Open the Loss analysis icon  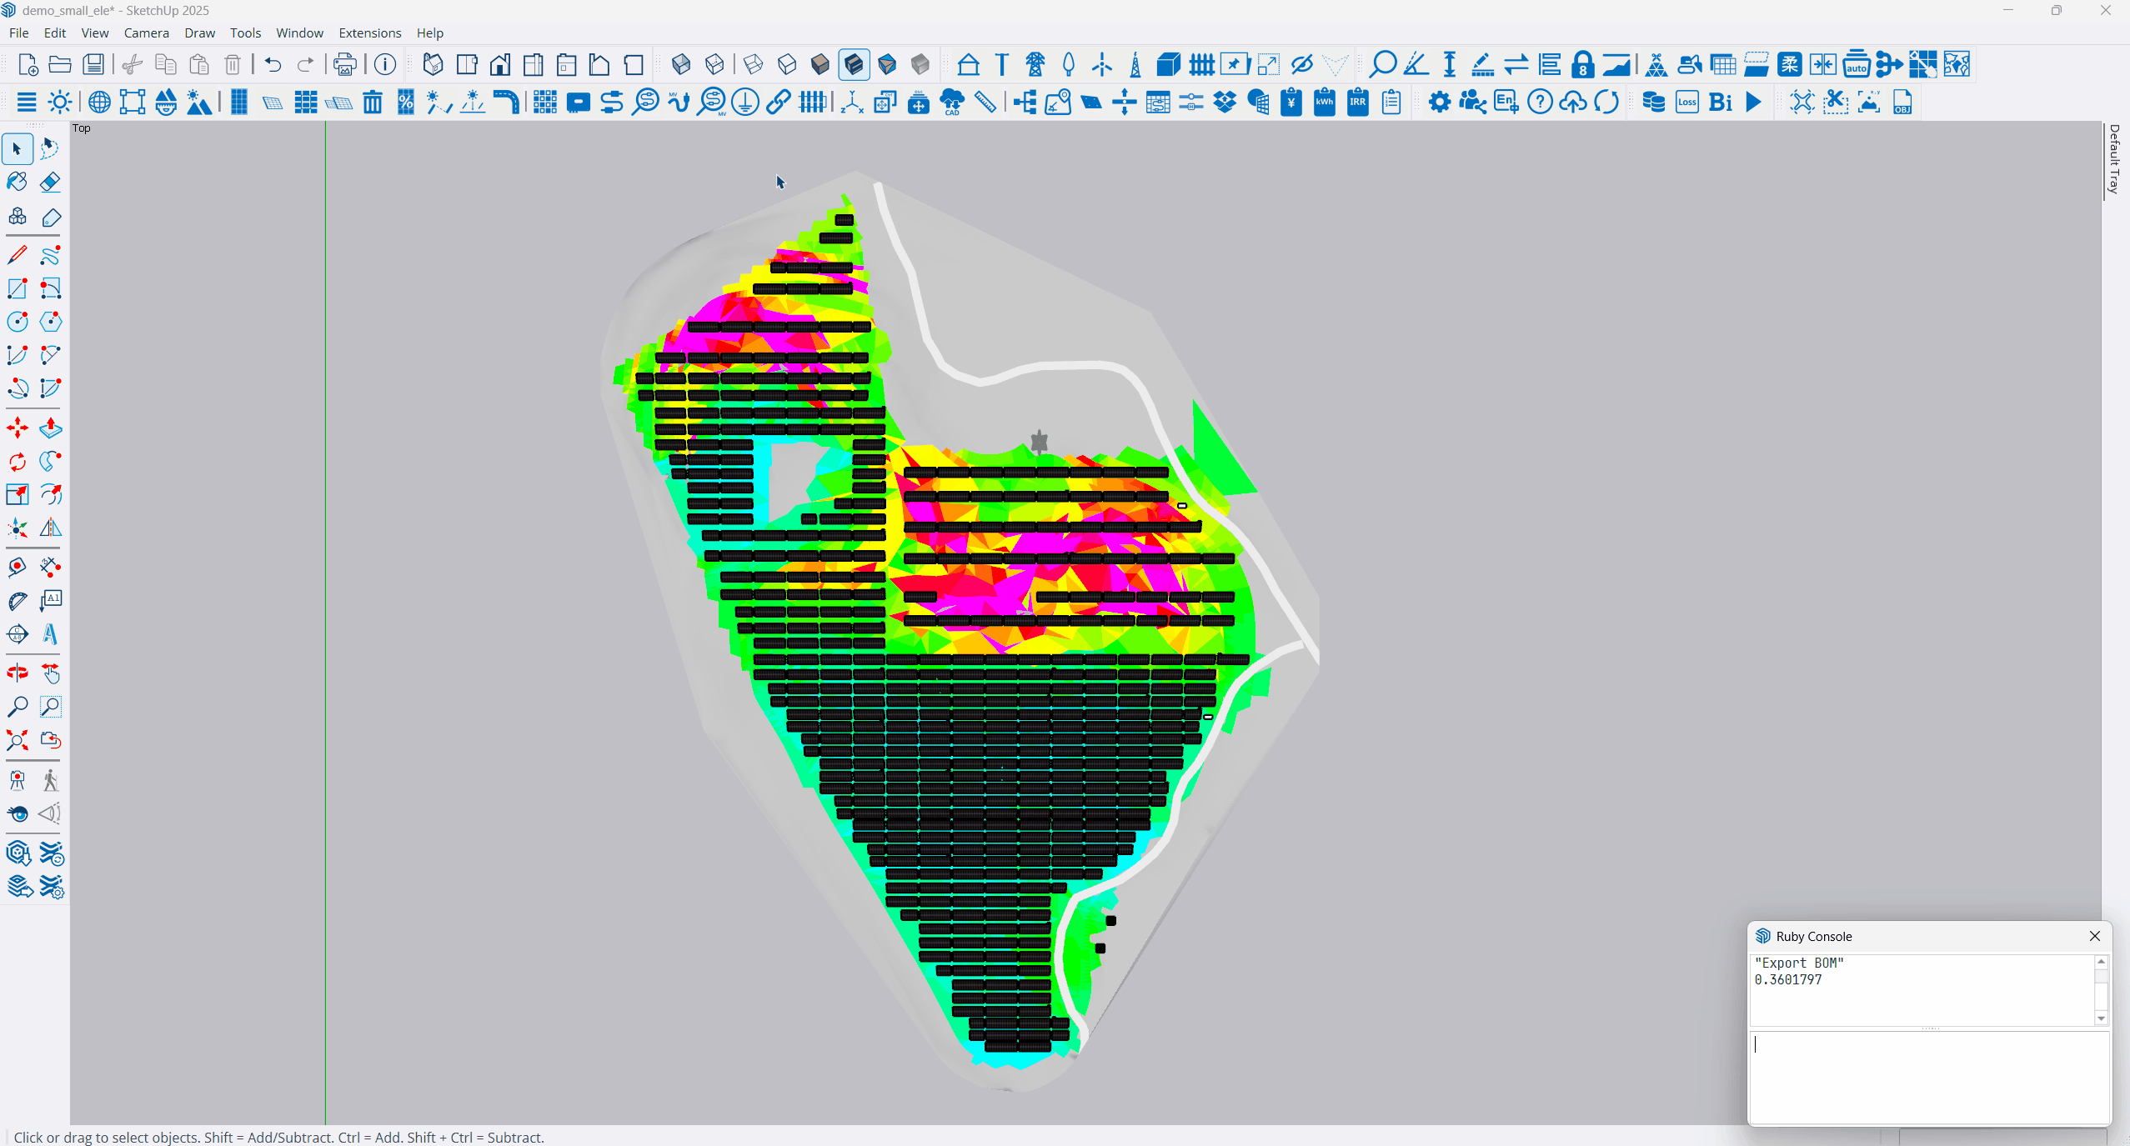(1686, 103)
